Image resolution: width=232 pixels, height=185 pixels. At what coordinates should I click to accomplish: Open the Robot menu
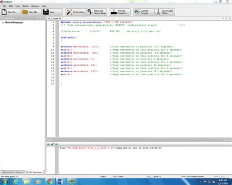pos(25,6)
